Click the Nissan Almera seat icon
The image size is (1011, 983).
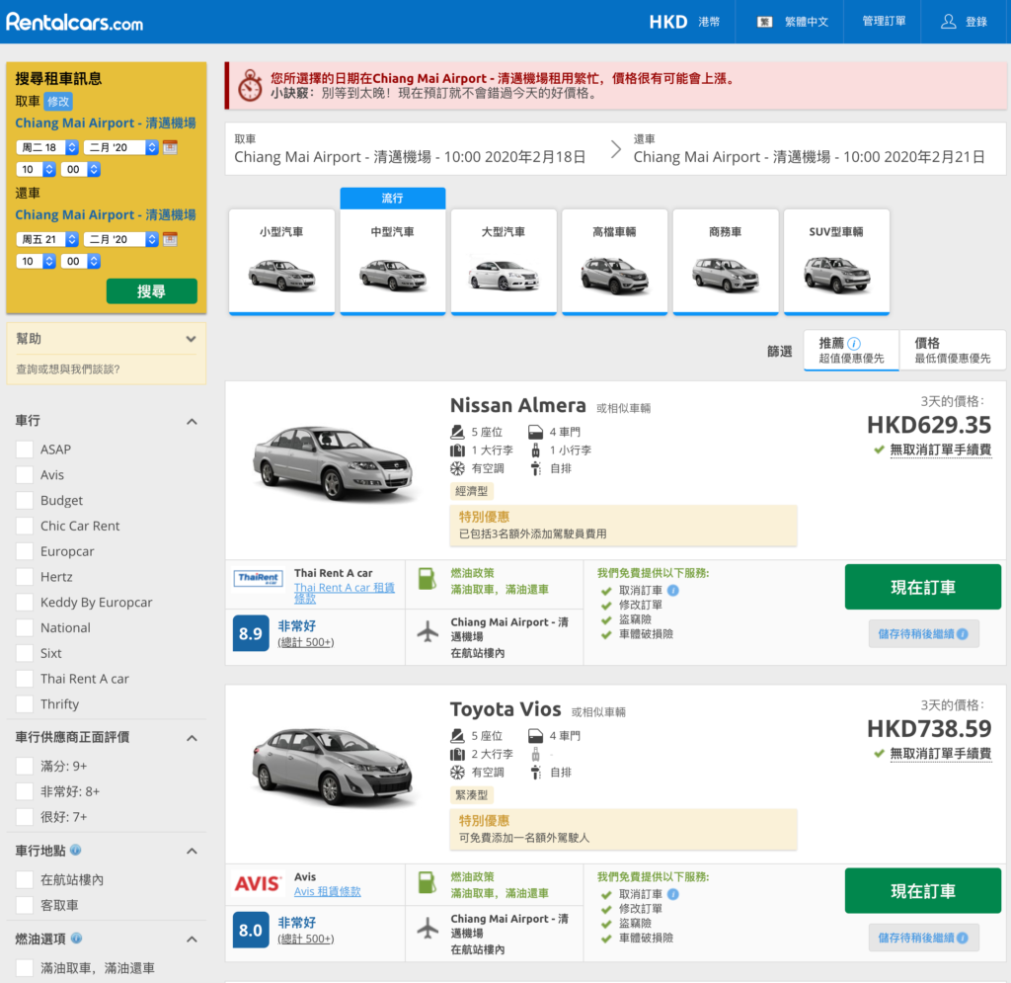pos(457,432)
